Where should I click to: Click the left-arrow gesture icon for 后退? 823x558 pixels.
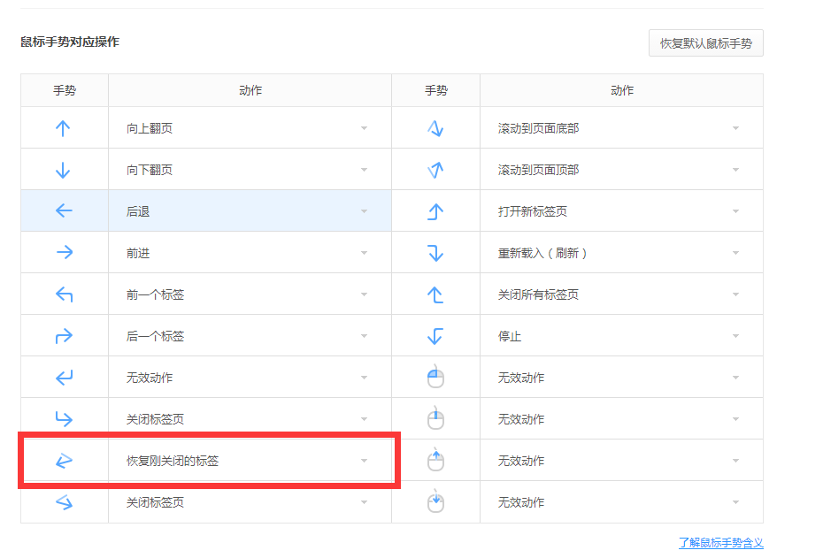[63, 210]
